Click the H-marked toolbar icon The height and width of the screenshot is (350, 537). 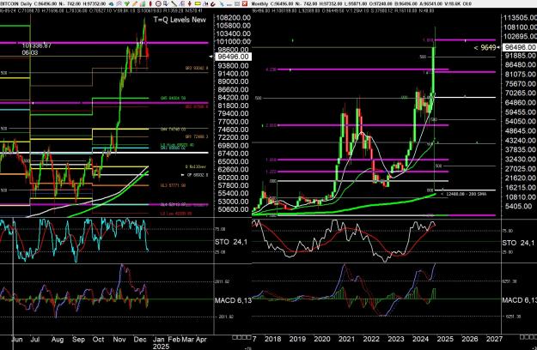[x=206, y=3]
